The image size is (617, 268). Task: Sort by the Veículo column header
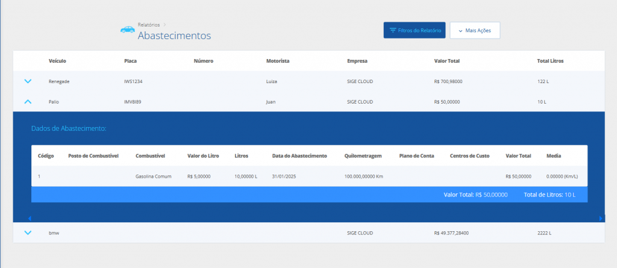point(57,61)
